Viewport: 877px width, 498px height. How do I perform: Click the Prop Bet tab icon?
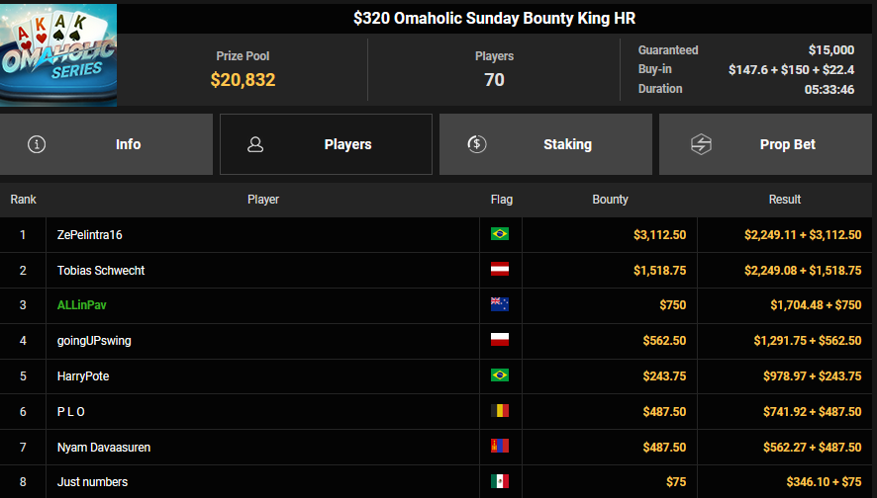(701, 144)
